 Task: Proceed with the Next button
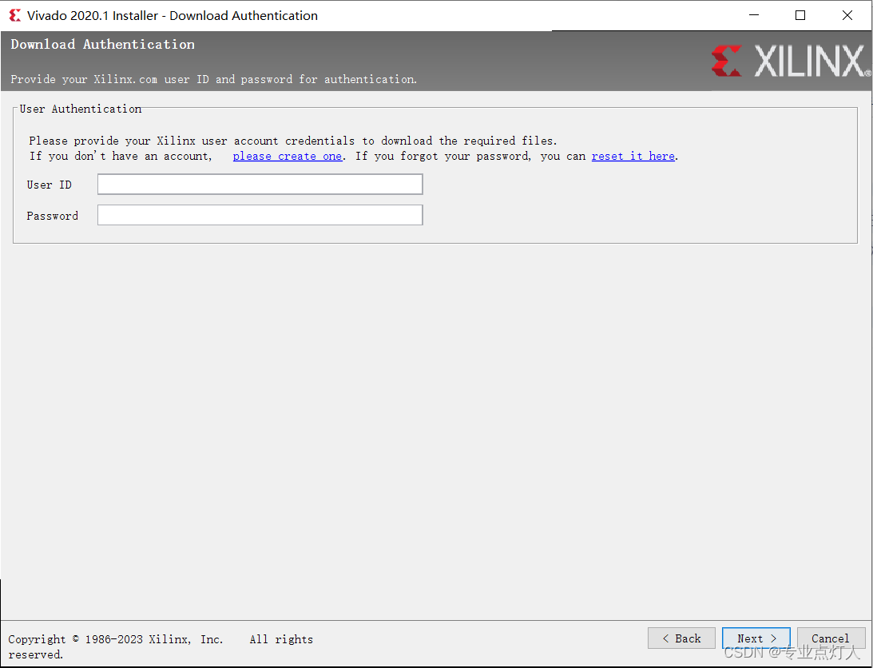756,638
